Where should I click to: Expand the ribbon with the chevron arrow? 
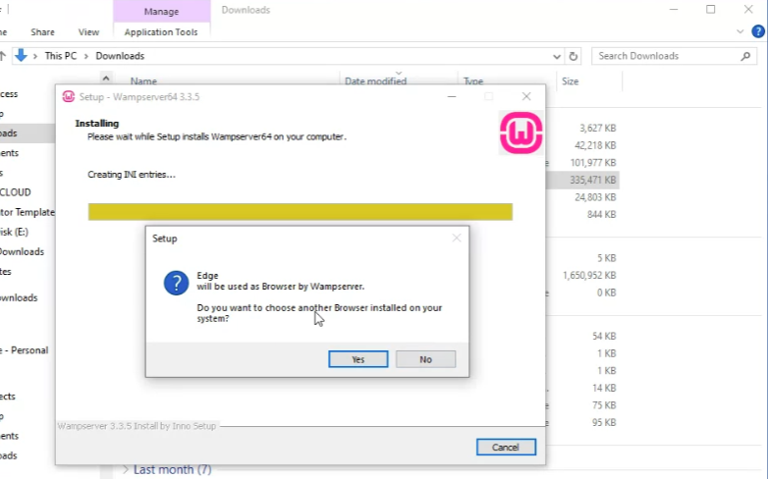[741, 31]
